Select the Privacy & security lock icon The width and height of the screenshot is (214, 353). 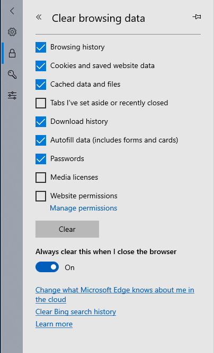tap(12, 53)
